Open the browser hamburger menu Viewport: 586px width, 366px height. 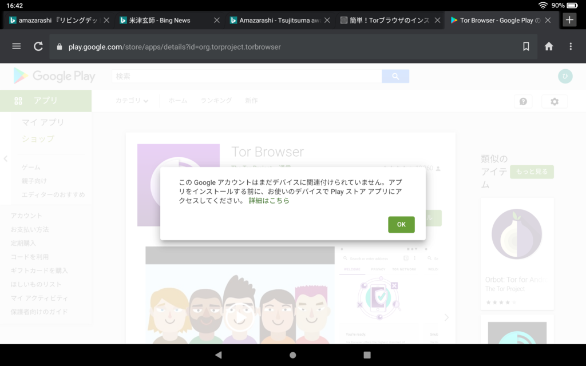[16, 46]
